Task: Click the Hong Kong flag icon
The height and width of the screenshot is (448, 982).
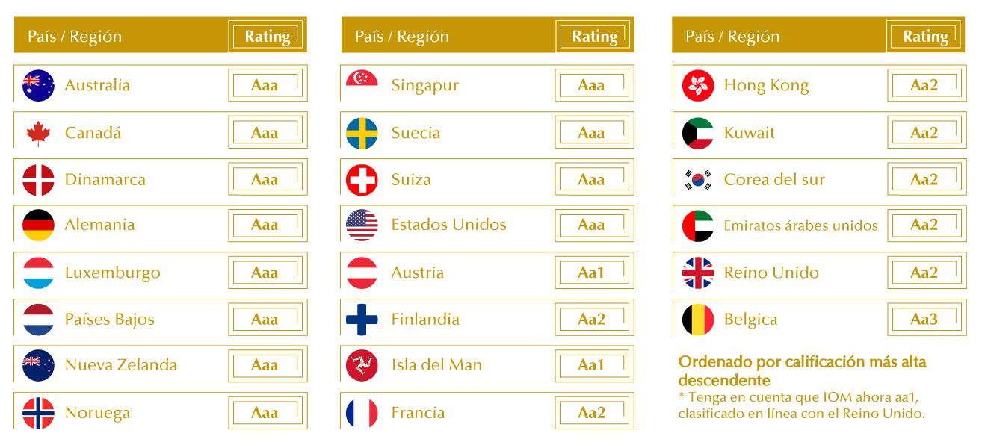Action: pos(698,85)
